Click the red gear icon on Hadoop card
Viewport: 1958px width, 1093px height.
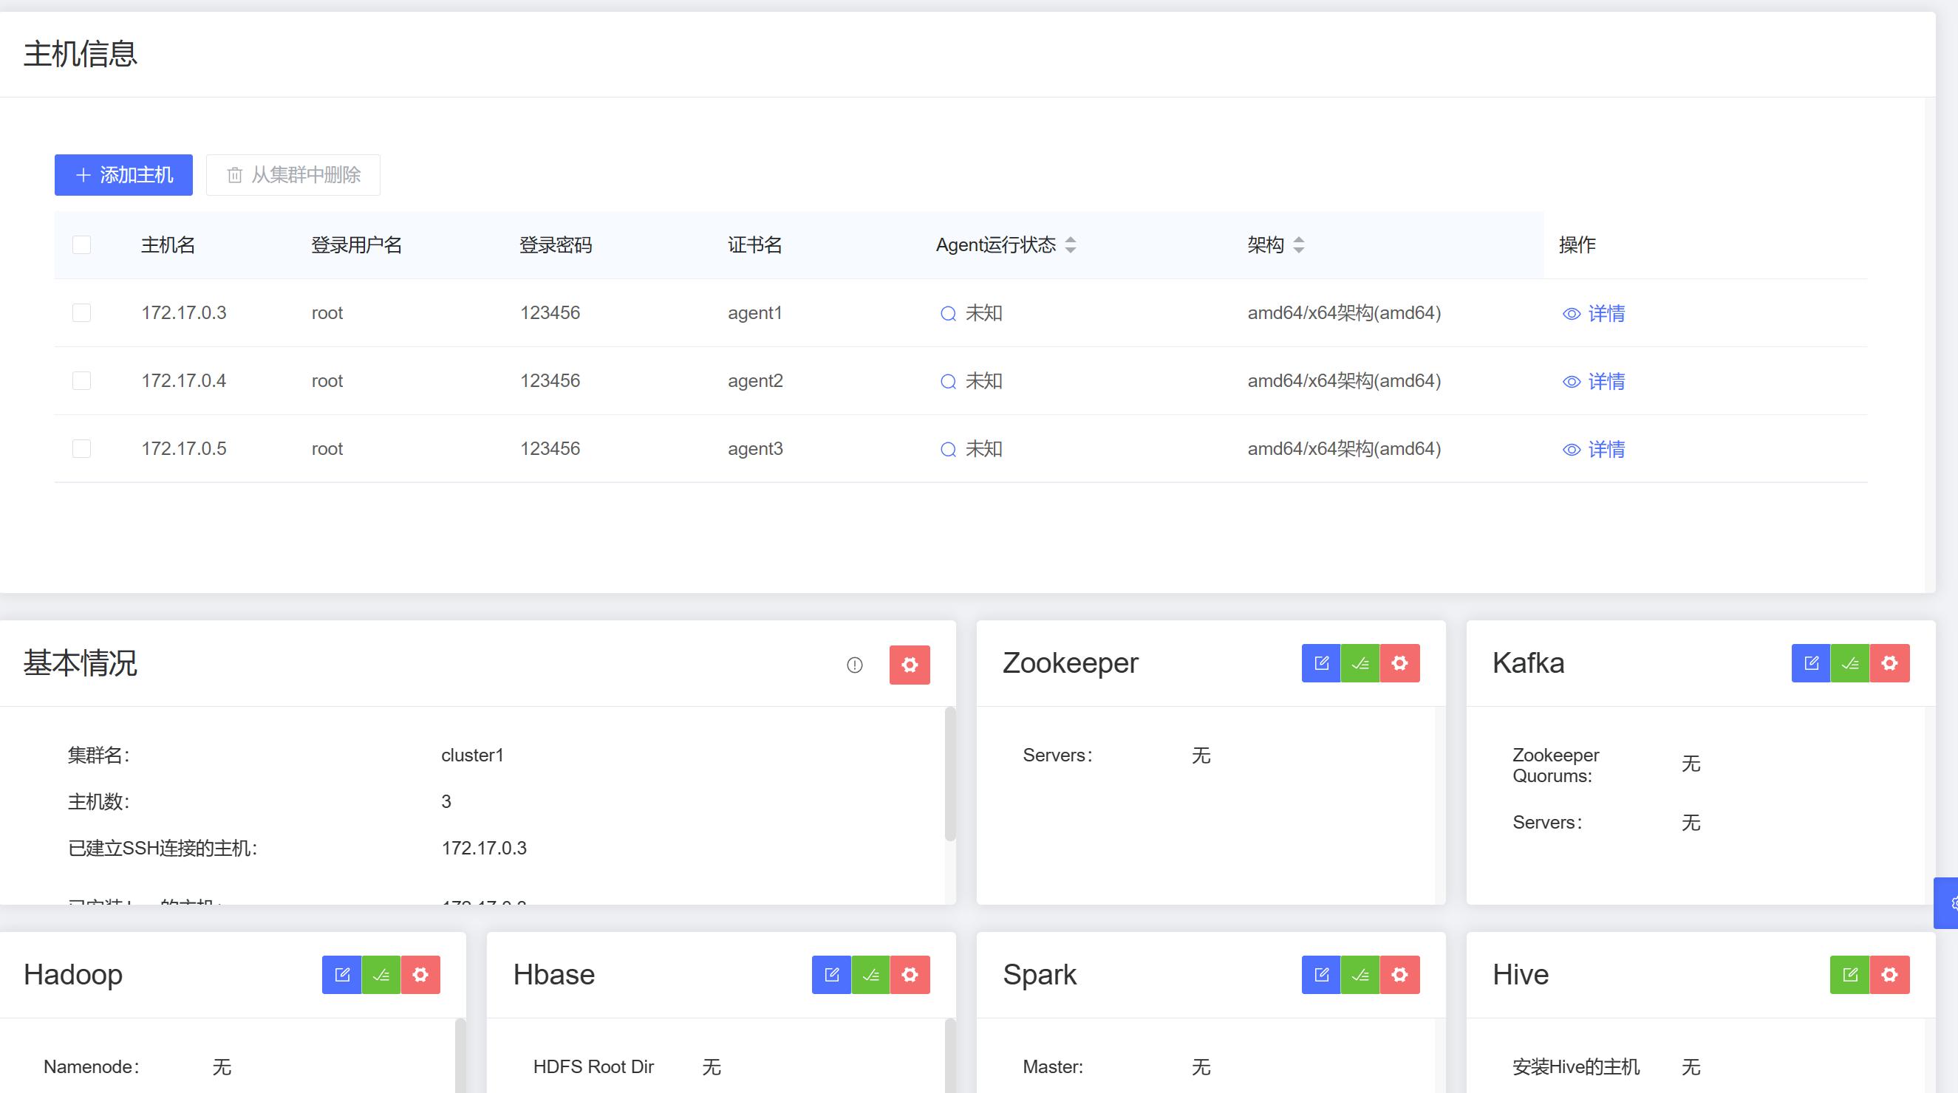[420, 975]
